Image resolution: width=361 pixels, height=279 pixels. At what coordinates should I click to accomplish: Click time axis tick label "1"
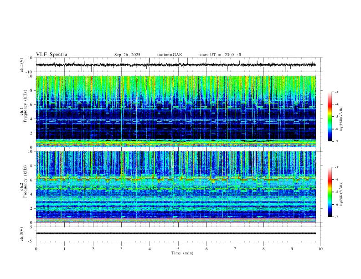point(64,249)
